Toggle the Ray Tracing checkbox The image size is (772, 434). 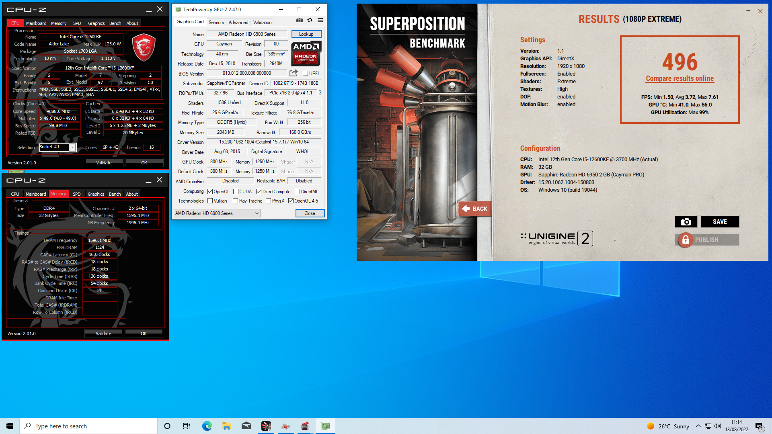[235, 201]
